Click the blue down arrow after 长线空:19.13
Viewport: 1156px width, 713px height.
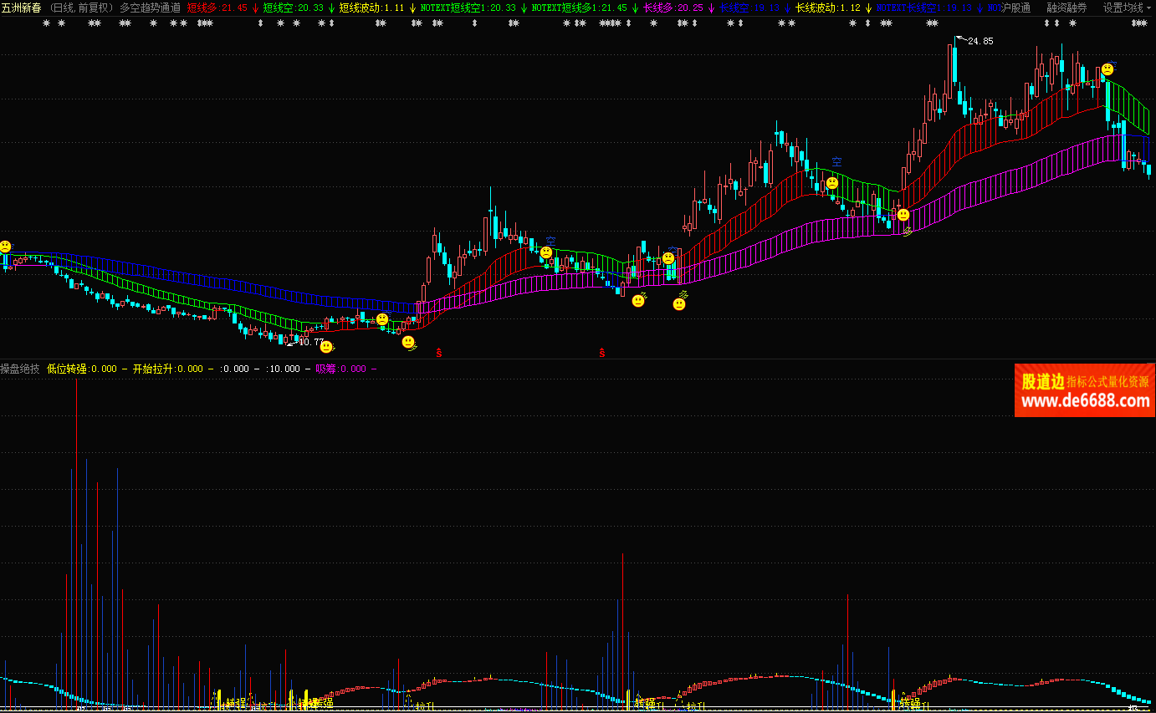click(x=787, y=8)
